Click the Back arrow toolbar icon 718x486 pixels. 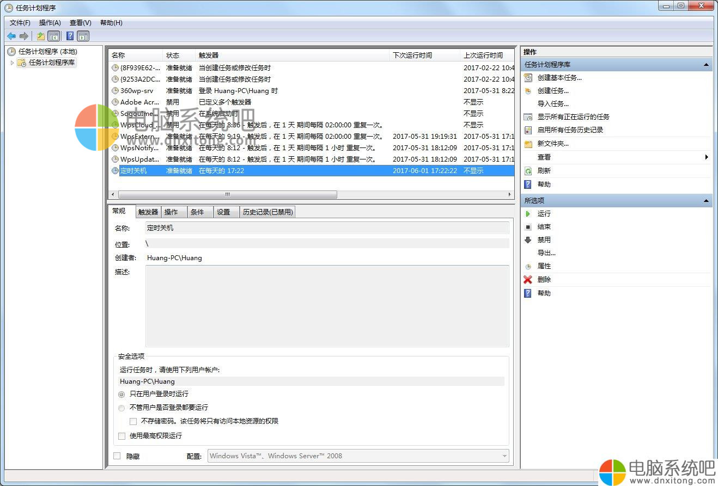pos(11,36)
